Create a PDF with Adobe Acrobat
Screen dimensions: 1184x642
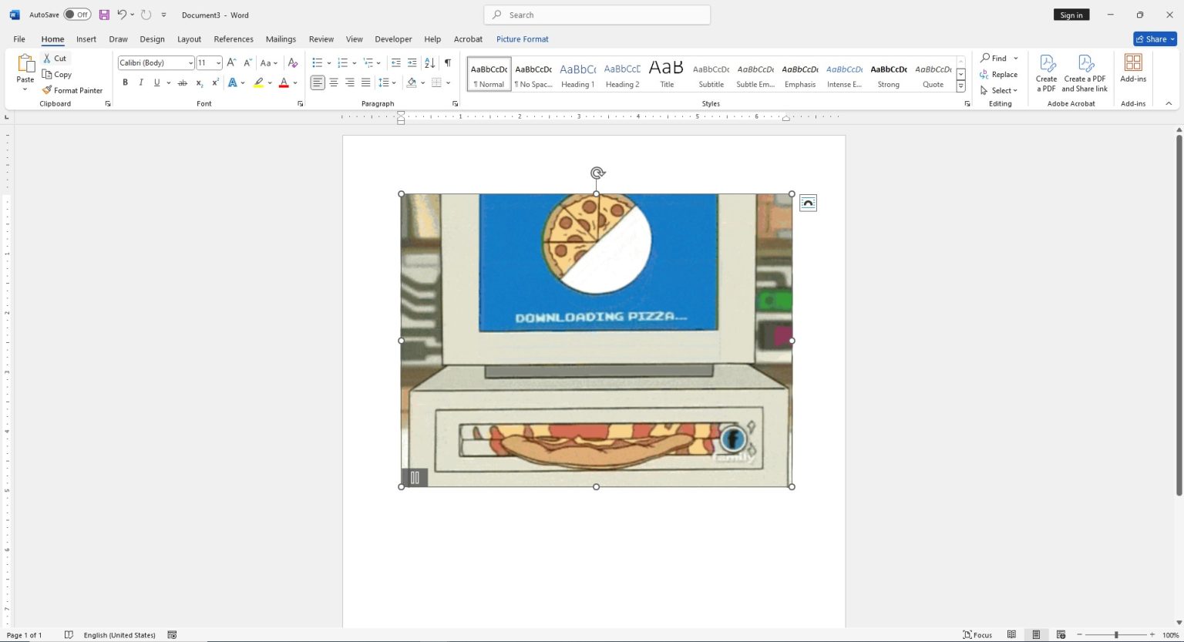click(1046, 73)
